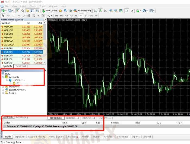Open the new chart dropdown arrow
190x144 pixels.
6,11
